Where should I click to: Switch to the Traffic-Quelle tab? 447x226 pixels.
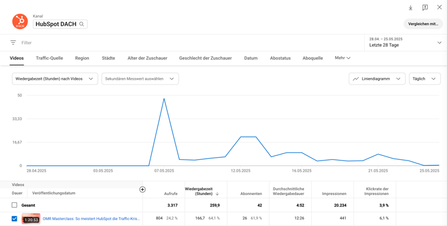[49, 58]
